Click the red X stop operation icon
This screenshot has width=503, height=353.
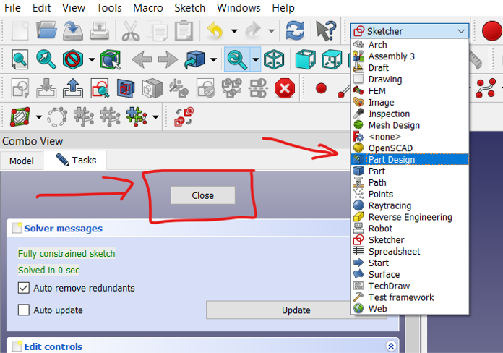pos(285,88)
